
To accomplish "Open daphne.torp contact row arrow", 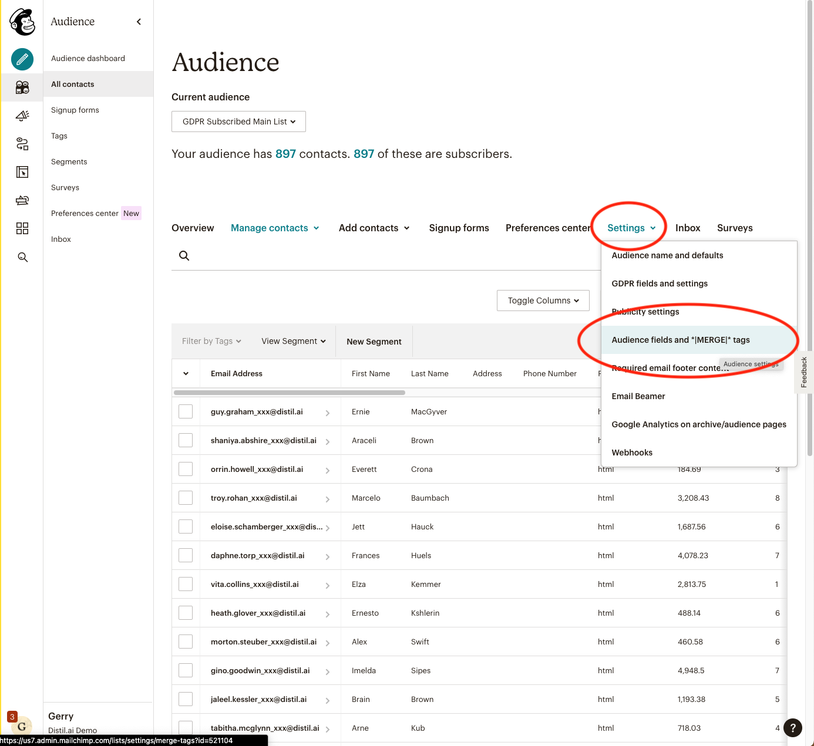I will [x=327, y=557].
